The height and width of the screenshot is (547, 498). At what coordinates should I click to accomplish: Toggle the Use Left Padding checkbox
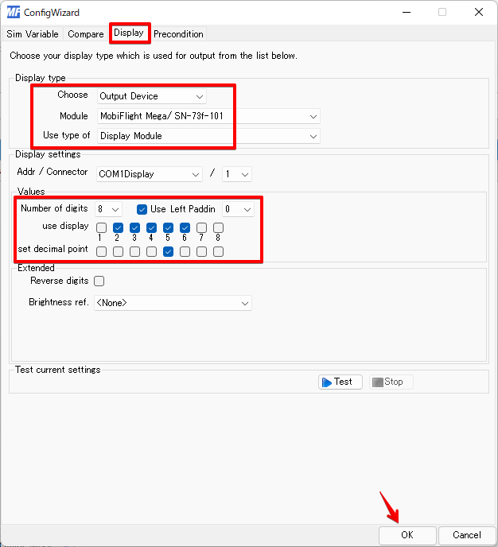pos(142,209)
